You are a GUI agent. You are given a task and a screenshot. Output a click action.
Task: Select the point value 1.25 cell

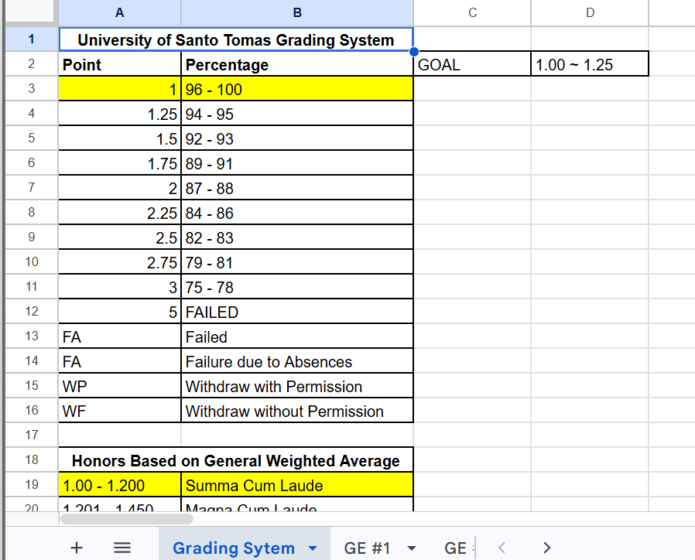pos(120,114)
